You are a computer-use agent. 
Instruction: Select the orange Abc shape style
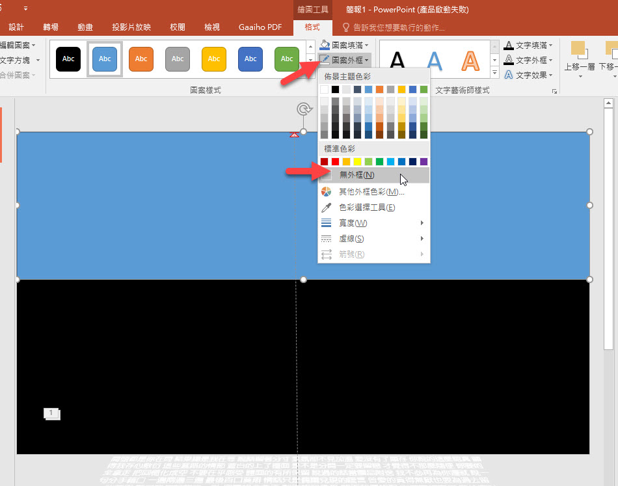click(141, 59)
